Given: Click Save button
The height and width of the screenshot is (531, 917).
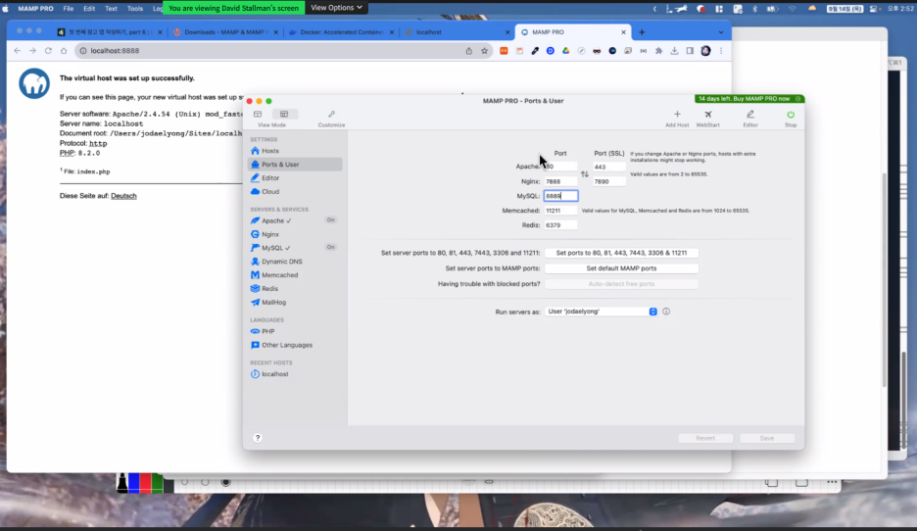Looking at the screenshot, I should tap(767, 438).
